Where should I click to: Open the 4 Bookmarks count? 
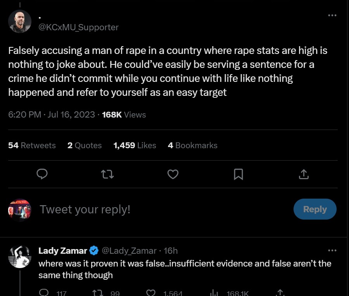point(192,145)
